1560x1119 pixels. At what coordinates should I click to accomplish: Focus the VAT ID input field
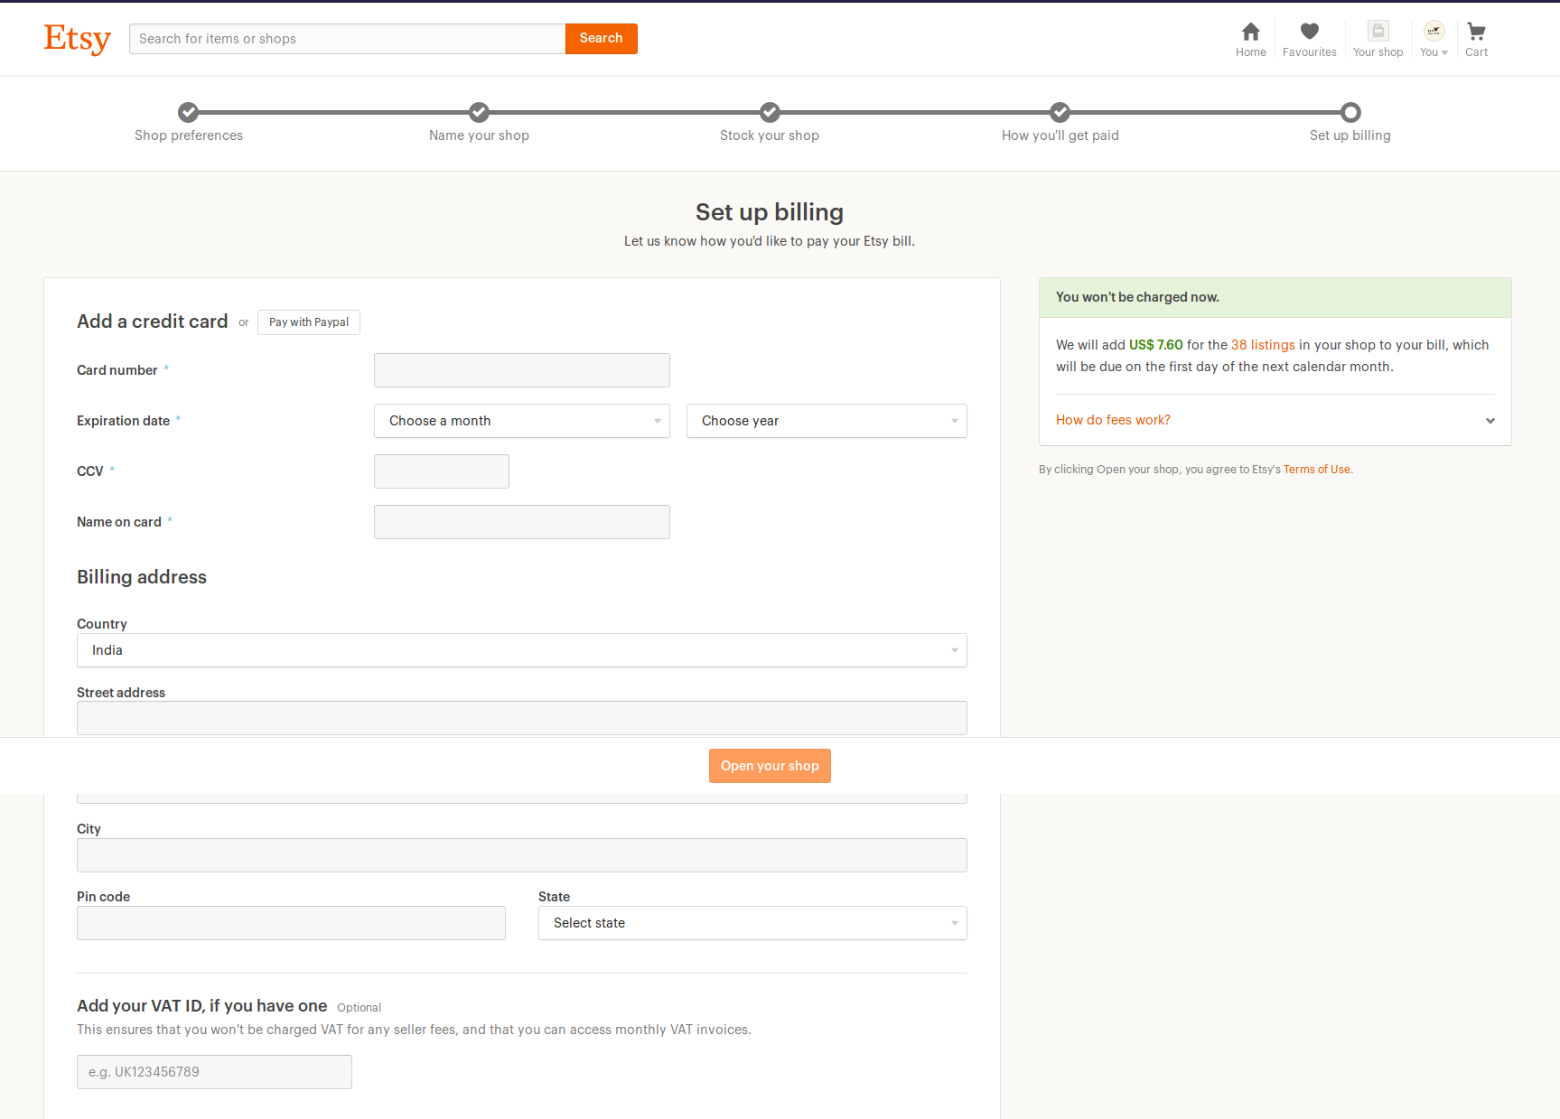tap(214, 1072)
